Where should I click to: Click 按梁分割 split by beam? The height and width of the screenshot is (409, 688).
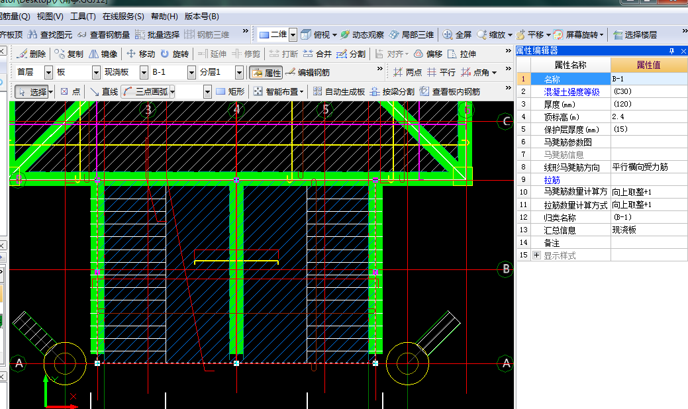click(392, 91)
